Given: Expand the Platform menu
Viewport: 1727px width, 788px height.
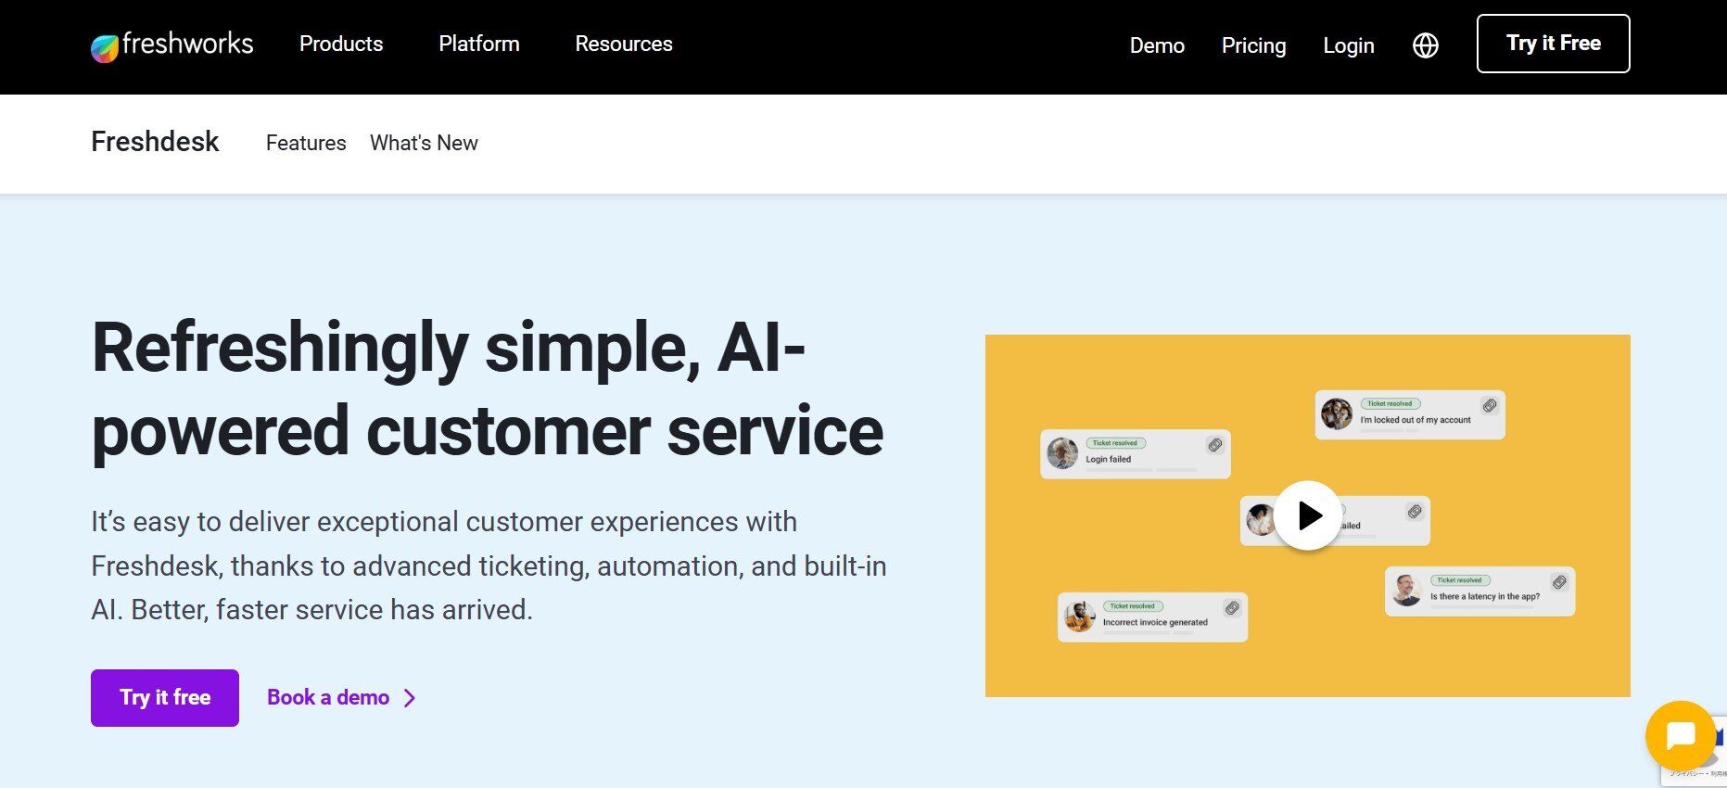Looking at the screenshot, I should tap(479, 44).
